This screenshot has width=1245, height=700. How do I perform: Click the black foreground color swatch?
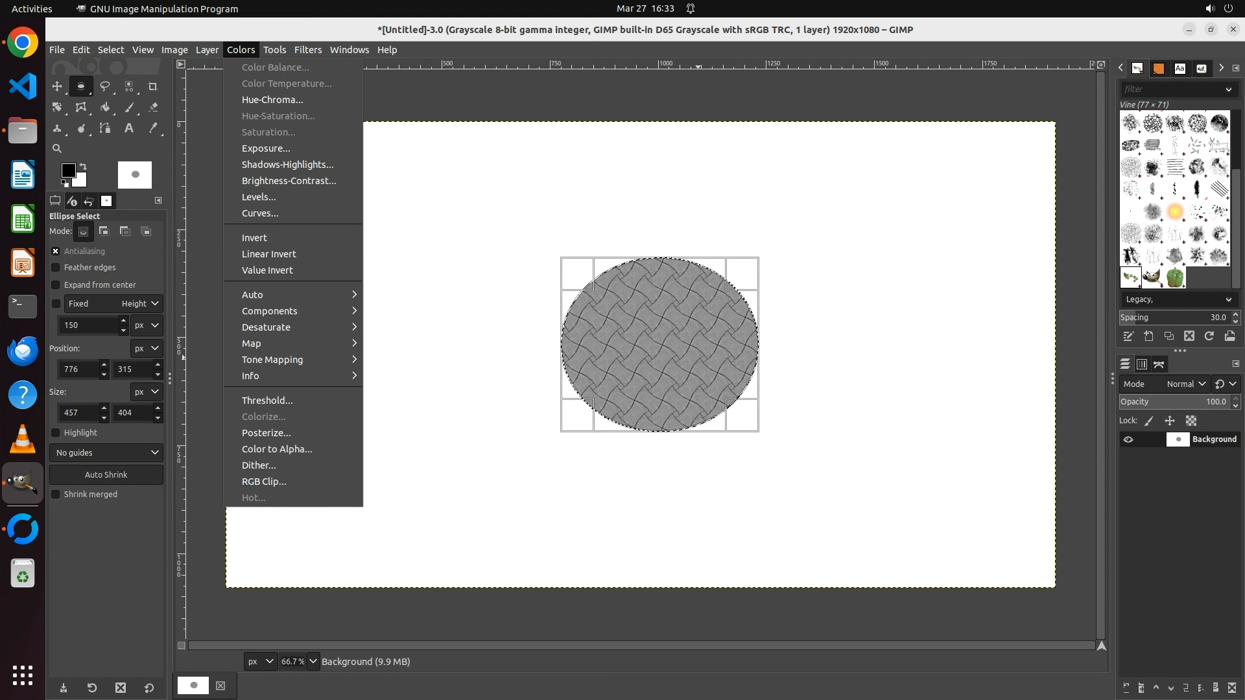coord(67,170)
